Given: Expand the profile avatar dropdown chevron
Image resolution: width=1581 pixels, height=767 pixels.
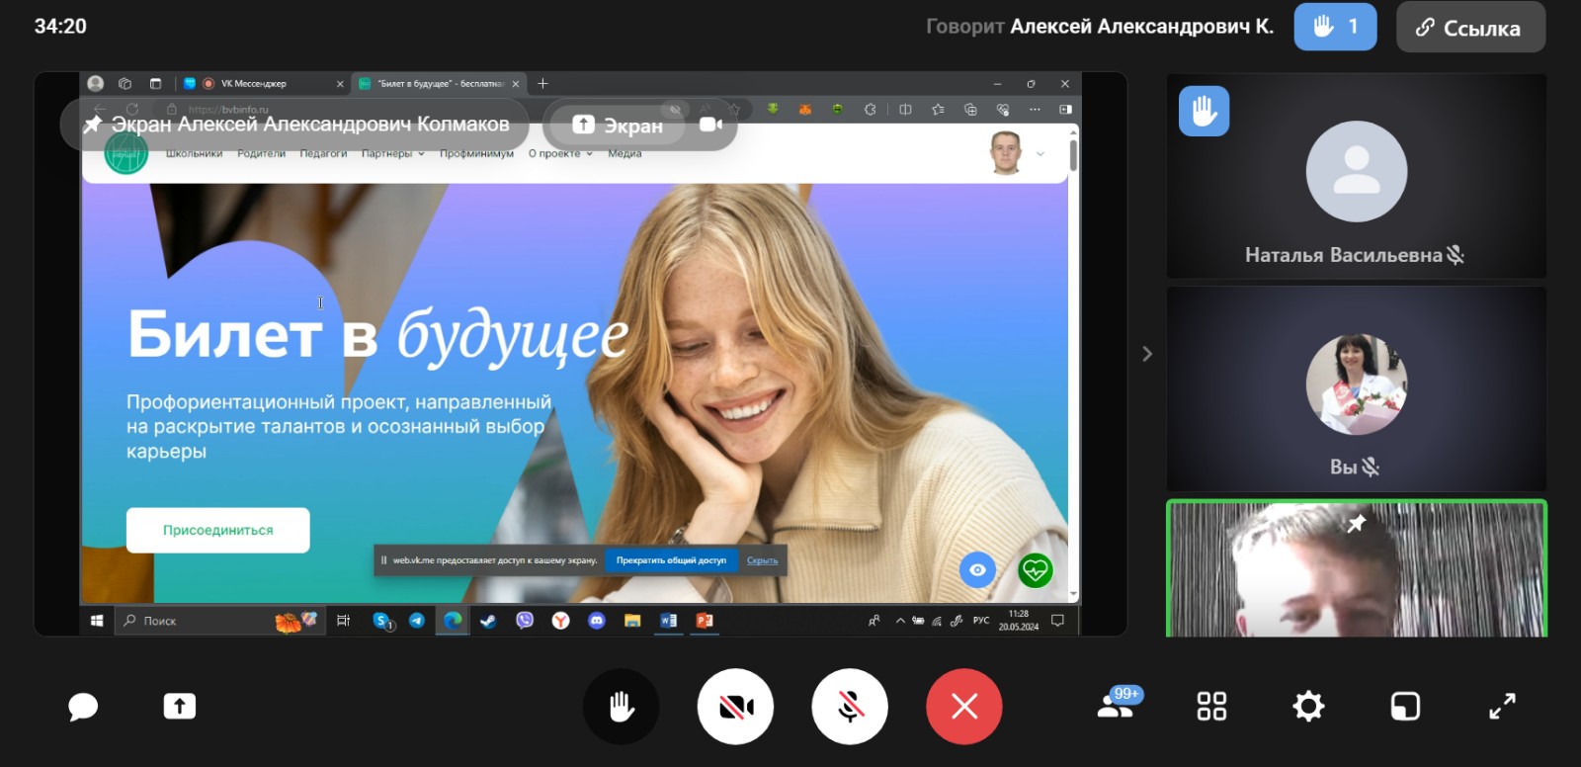Looking at the screenshot, I should (x=1040, y=154).
